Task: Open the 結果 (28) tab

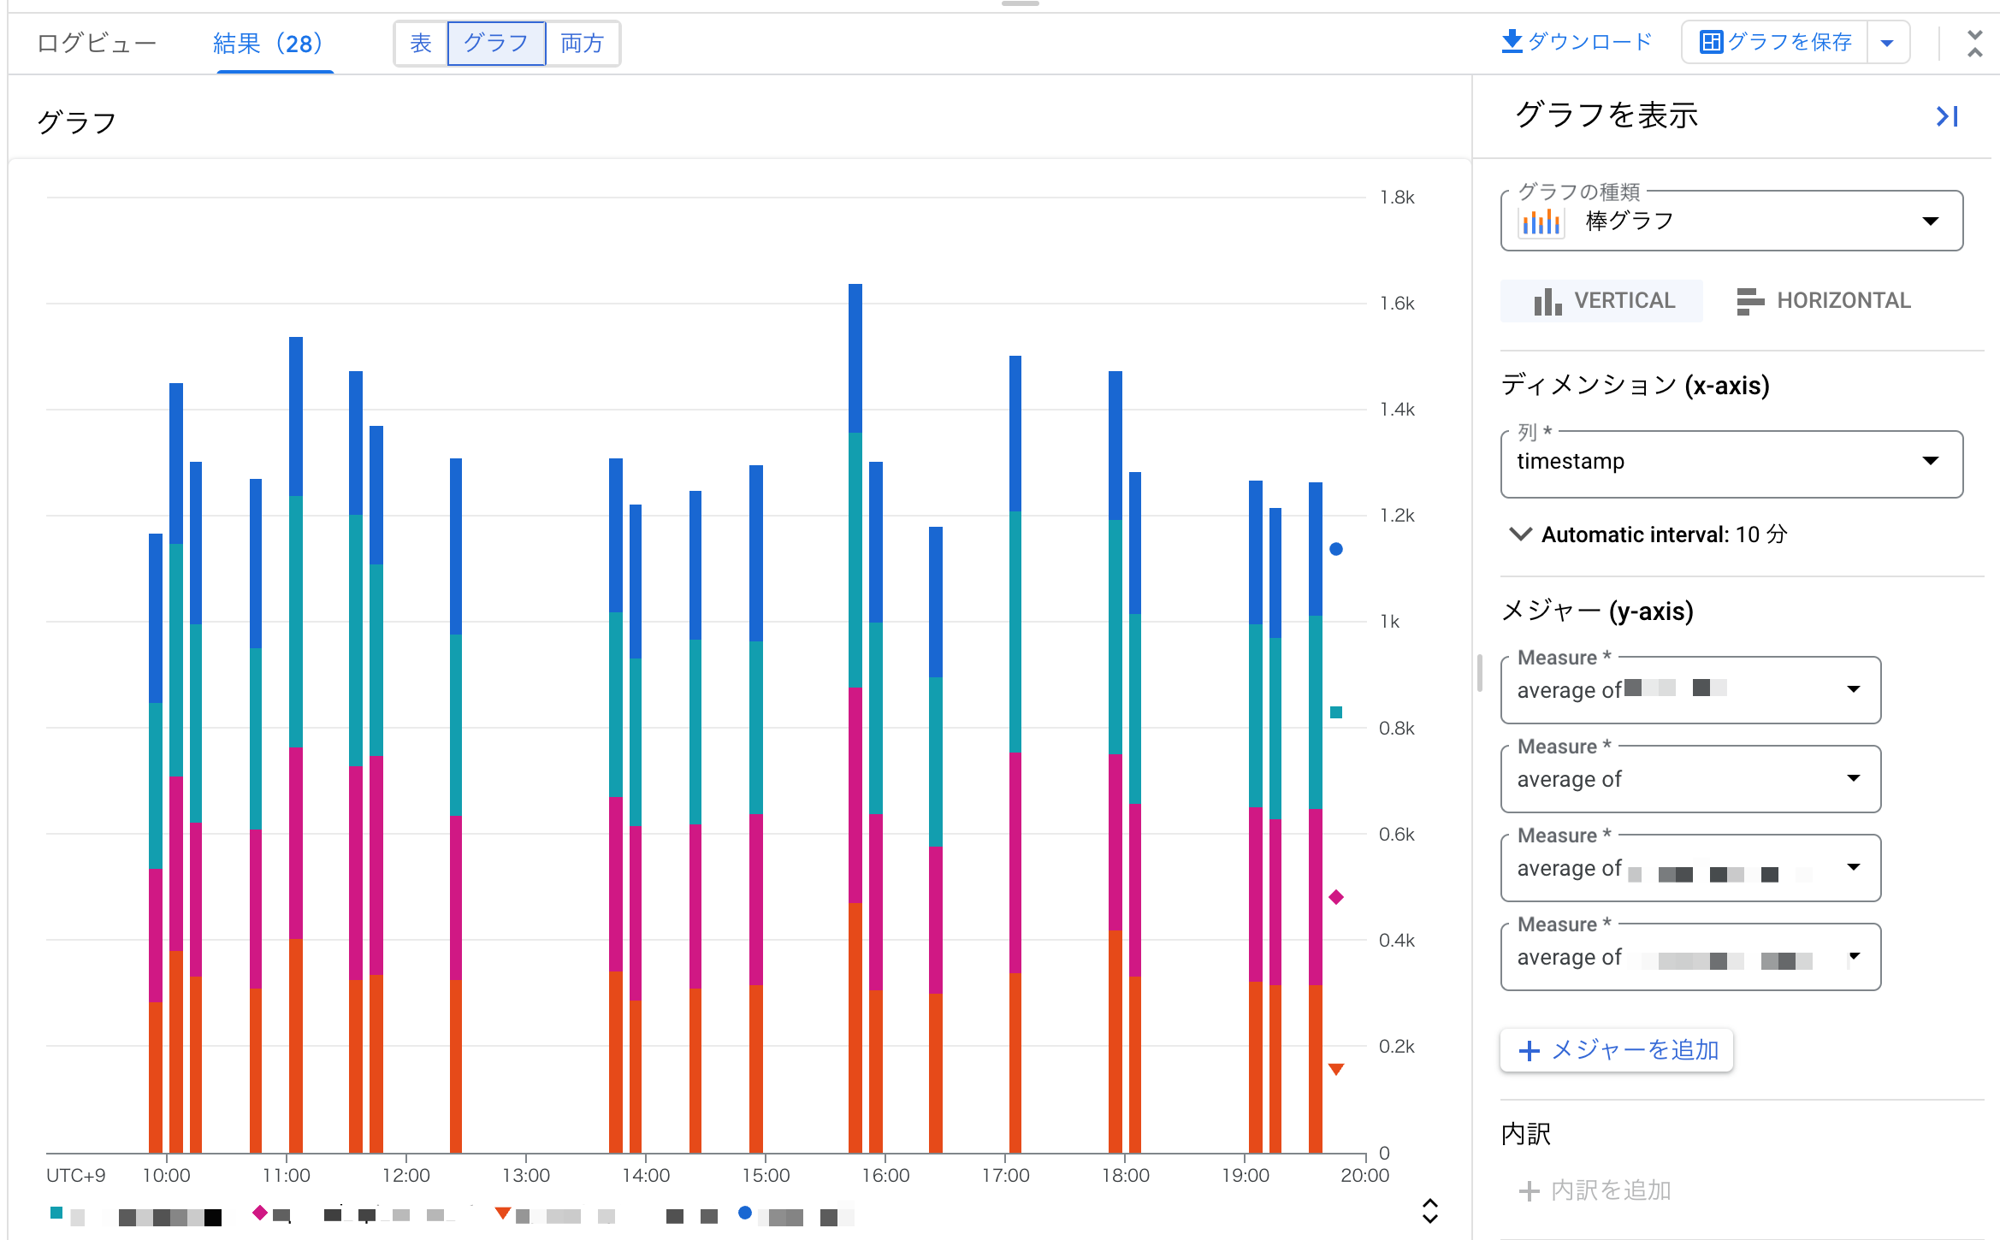Action: click(269, 43)
